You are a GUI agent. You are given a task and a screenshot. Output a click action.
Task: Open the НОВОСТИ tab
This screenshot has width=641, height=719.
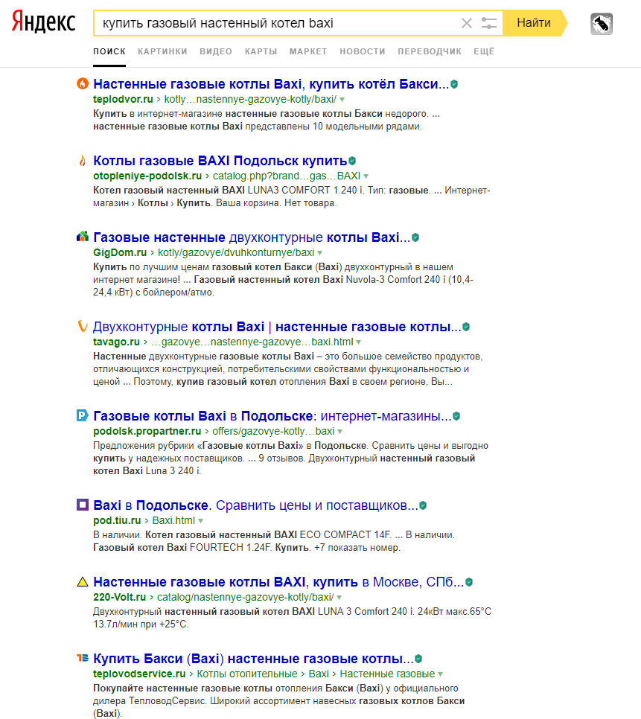point(363,51)
